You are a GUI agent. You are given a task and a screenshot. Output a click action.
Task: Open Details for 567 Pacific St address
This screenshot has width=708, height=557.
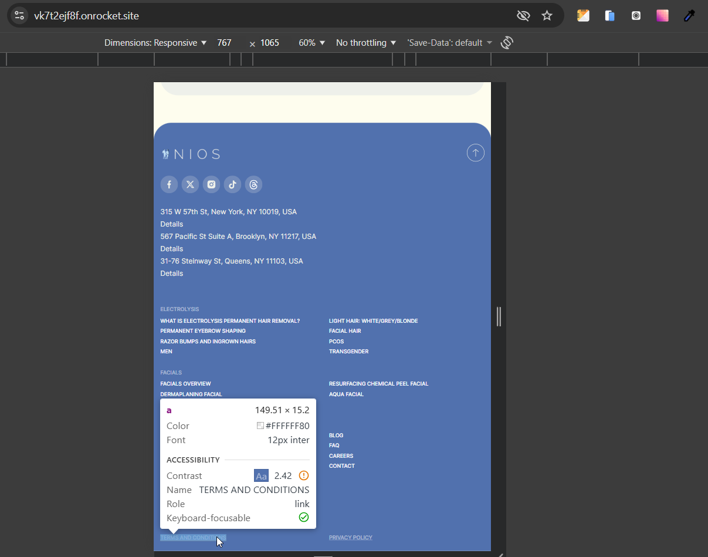click(x=172, y=249)
